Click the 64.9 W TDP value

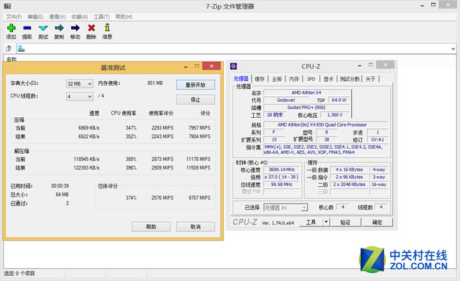pos(339,101)
